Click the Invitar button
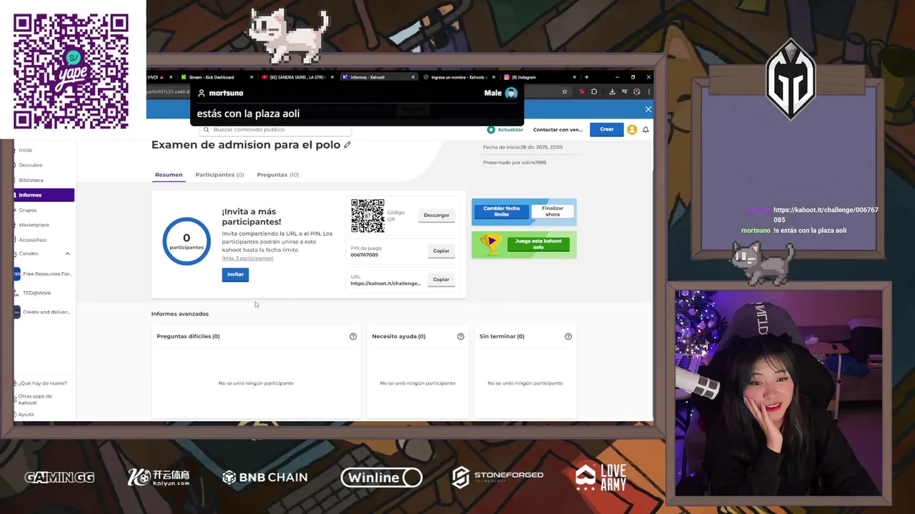This screenshot has height=514, width=915. pyautogui.click(x=235, y=274)
